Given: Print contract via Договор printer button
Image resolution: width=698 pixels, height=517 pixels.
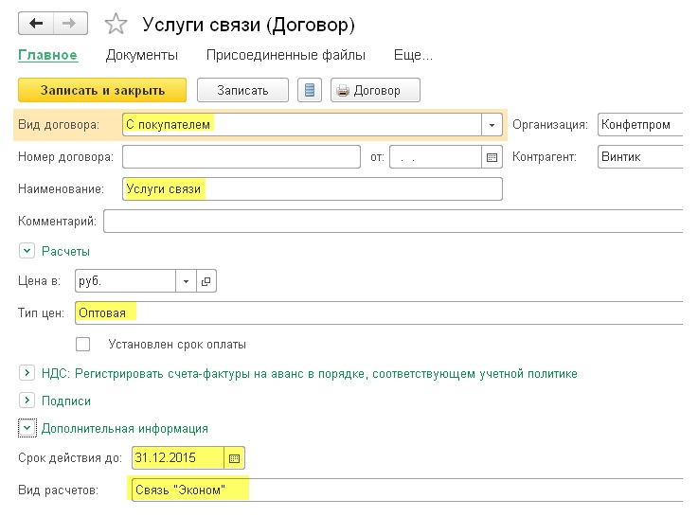Looking at the screenshot, I should [375, 90].
